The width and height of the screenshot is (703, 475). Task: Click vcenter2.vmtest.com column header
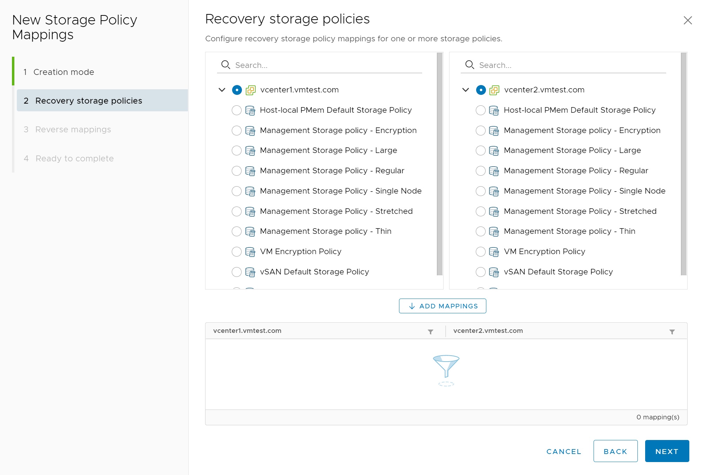pyautogui.click(x=488, y=331)
